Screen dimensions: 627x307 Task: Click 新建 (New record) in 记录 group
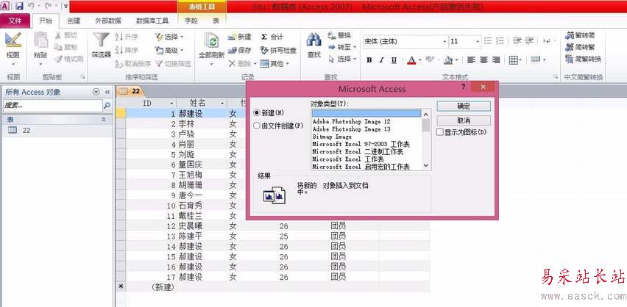click(239, 37)
